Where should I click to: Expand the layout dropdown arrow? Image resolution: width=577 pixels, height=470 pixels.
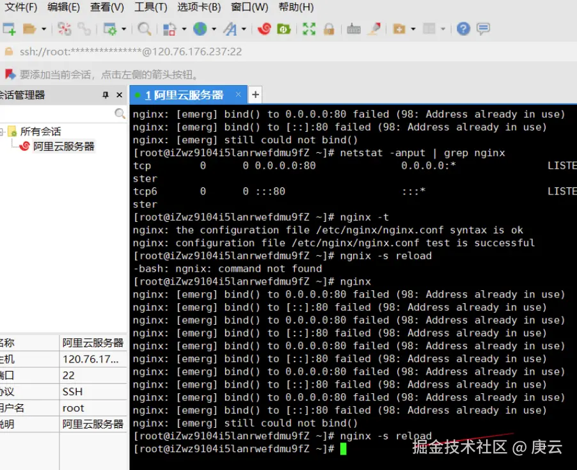(x=443, y=29)
